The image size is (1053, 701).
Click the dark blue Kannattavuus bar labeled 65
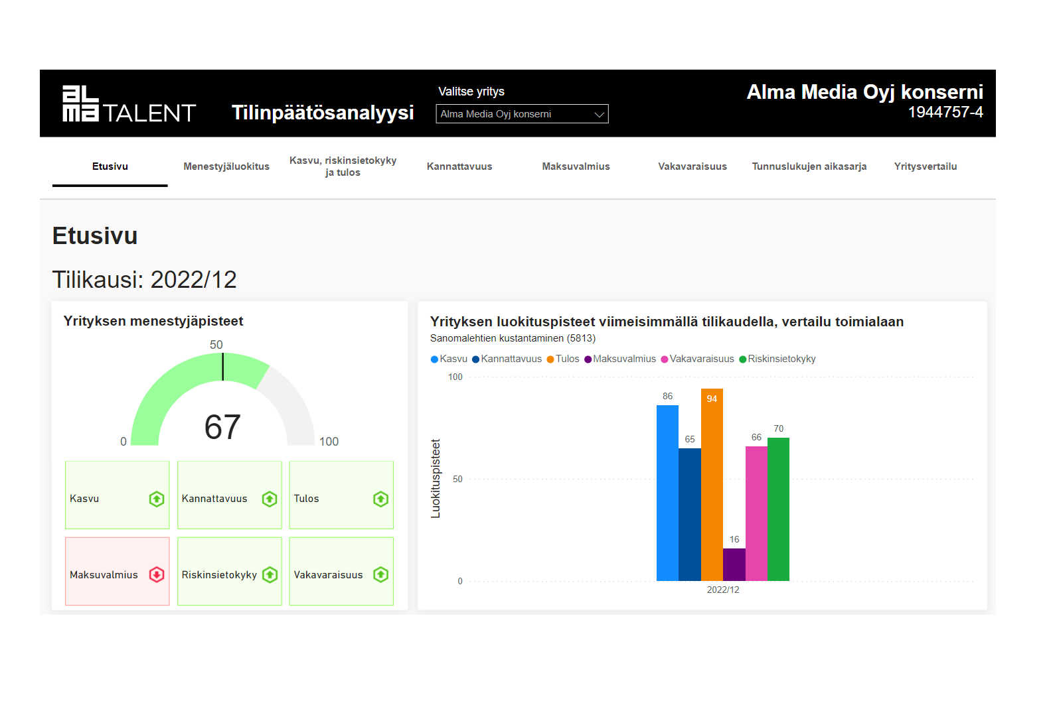690,515
